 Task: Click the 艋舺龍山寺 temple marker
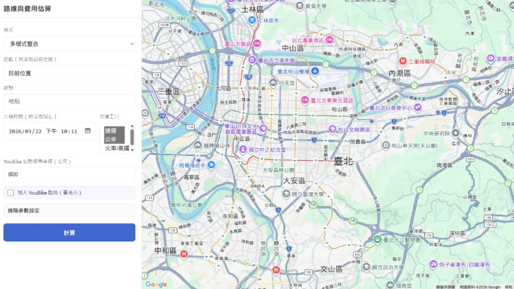tap(198, 145)
